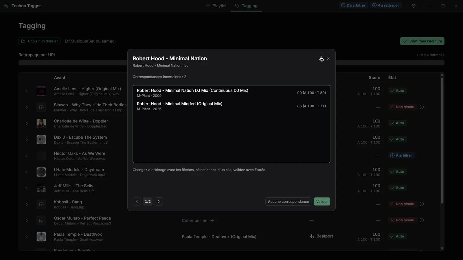
Task: Select Minimal Minded (Original Mix) candidate
Action: [231, 106]
